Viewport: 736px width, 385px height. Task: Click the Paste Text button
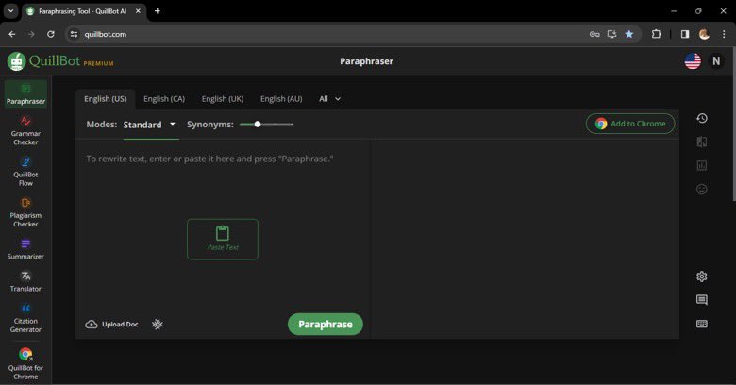(223, 239)
